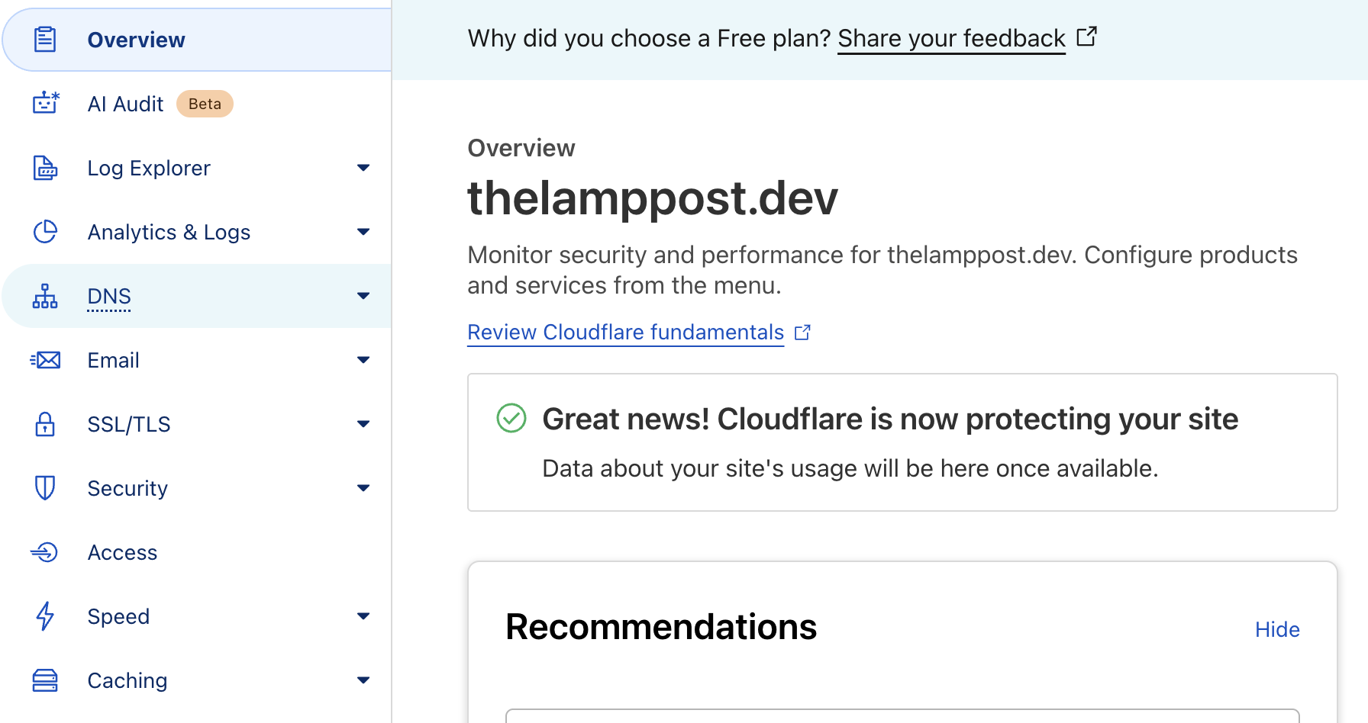Click the Log Explorer document icon
Screen dimensions: 1368x723
pos(45,168)
